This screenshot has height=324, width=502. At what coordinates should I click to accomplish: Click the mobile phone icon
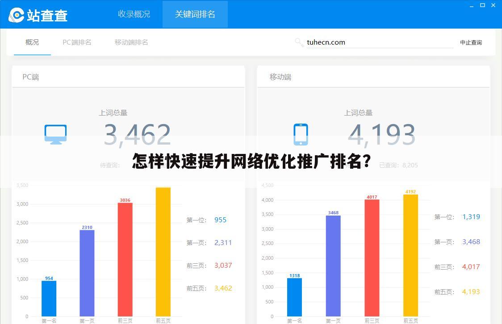pyautogui.click(x=301, y=133)
